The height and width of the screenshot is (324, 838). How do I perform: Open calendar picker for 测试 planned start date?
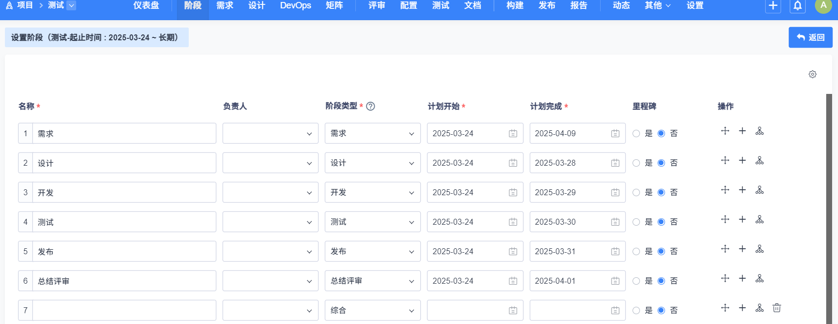pyautogui.click(x=513, y=222)
